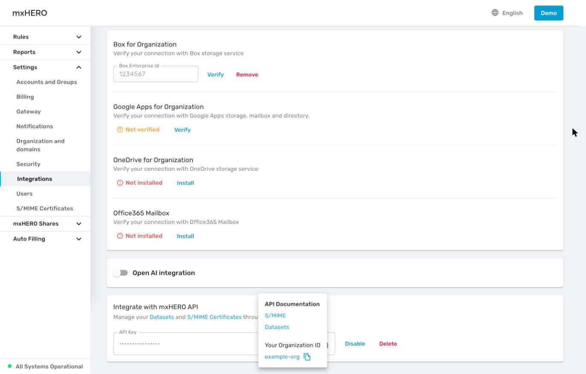Click the OneDrive 'Not installed' status
The image size is (586, 374).
tap(140, 183)
